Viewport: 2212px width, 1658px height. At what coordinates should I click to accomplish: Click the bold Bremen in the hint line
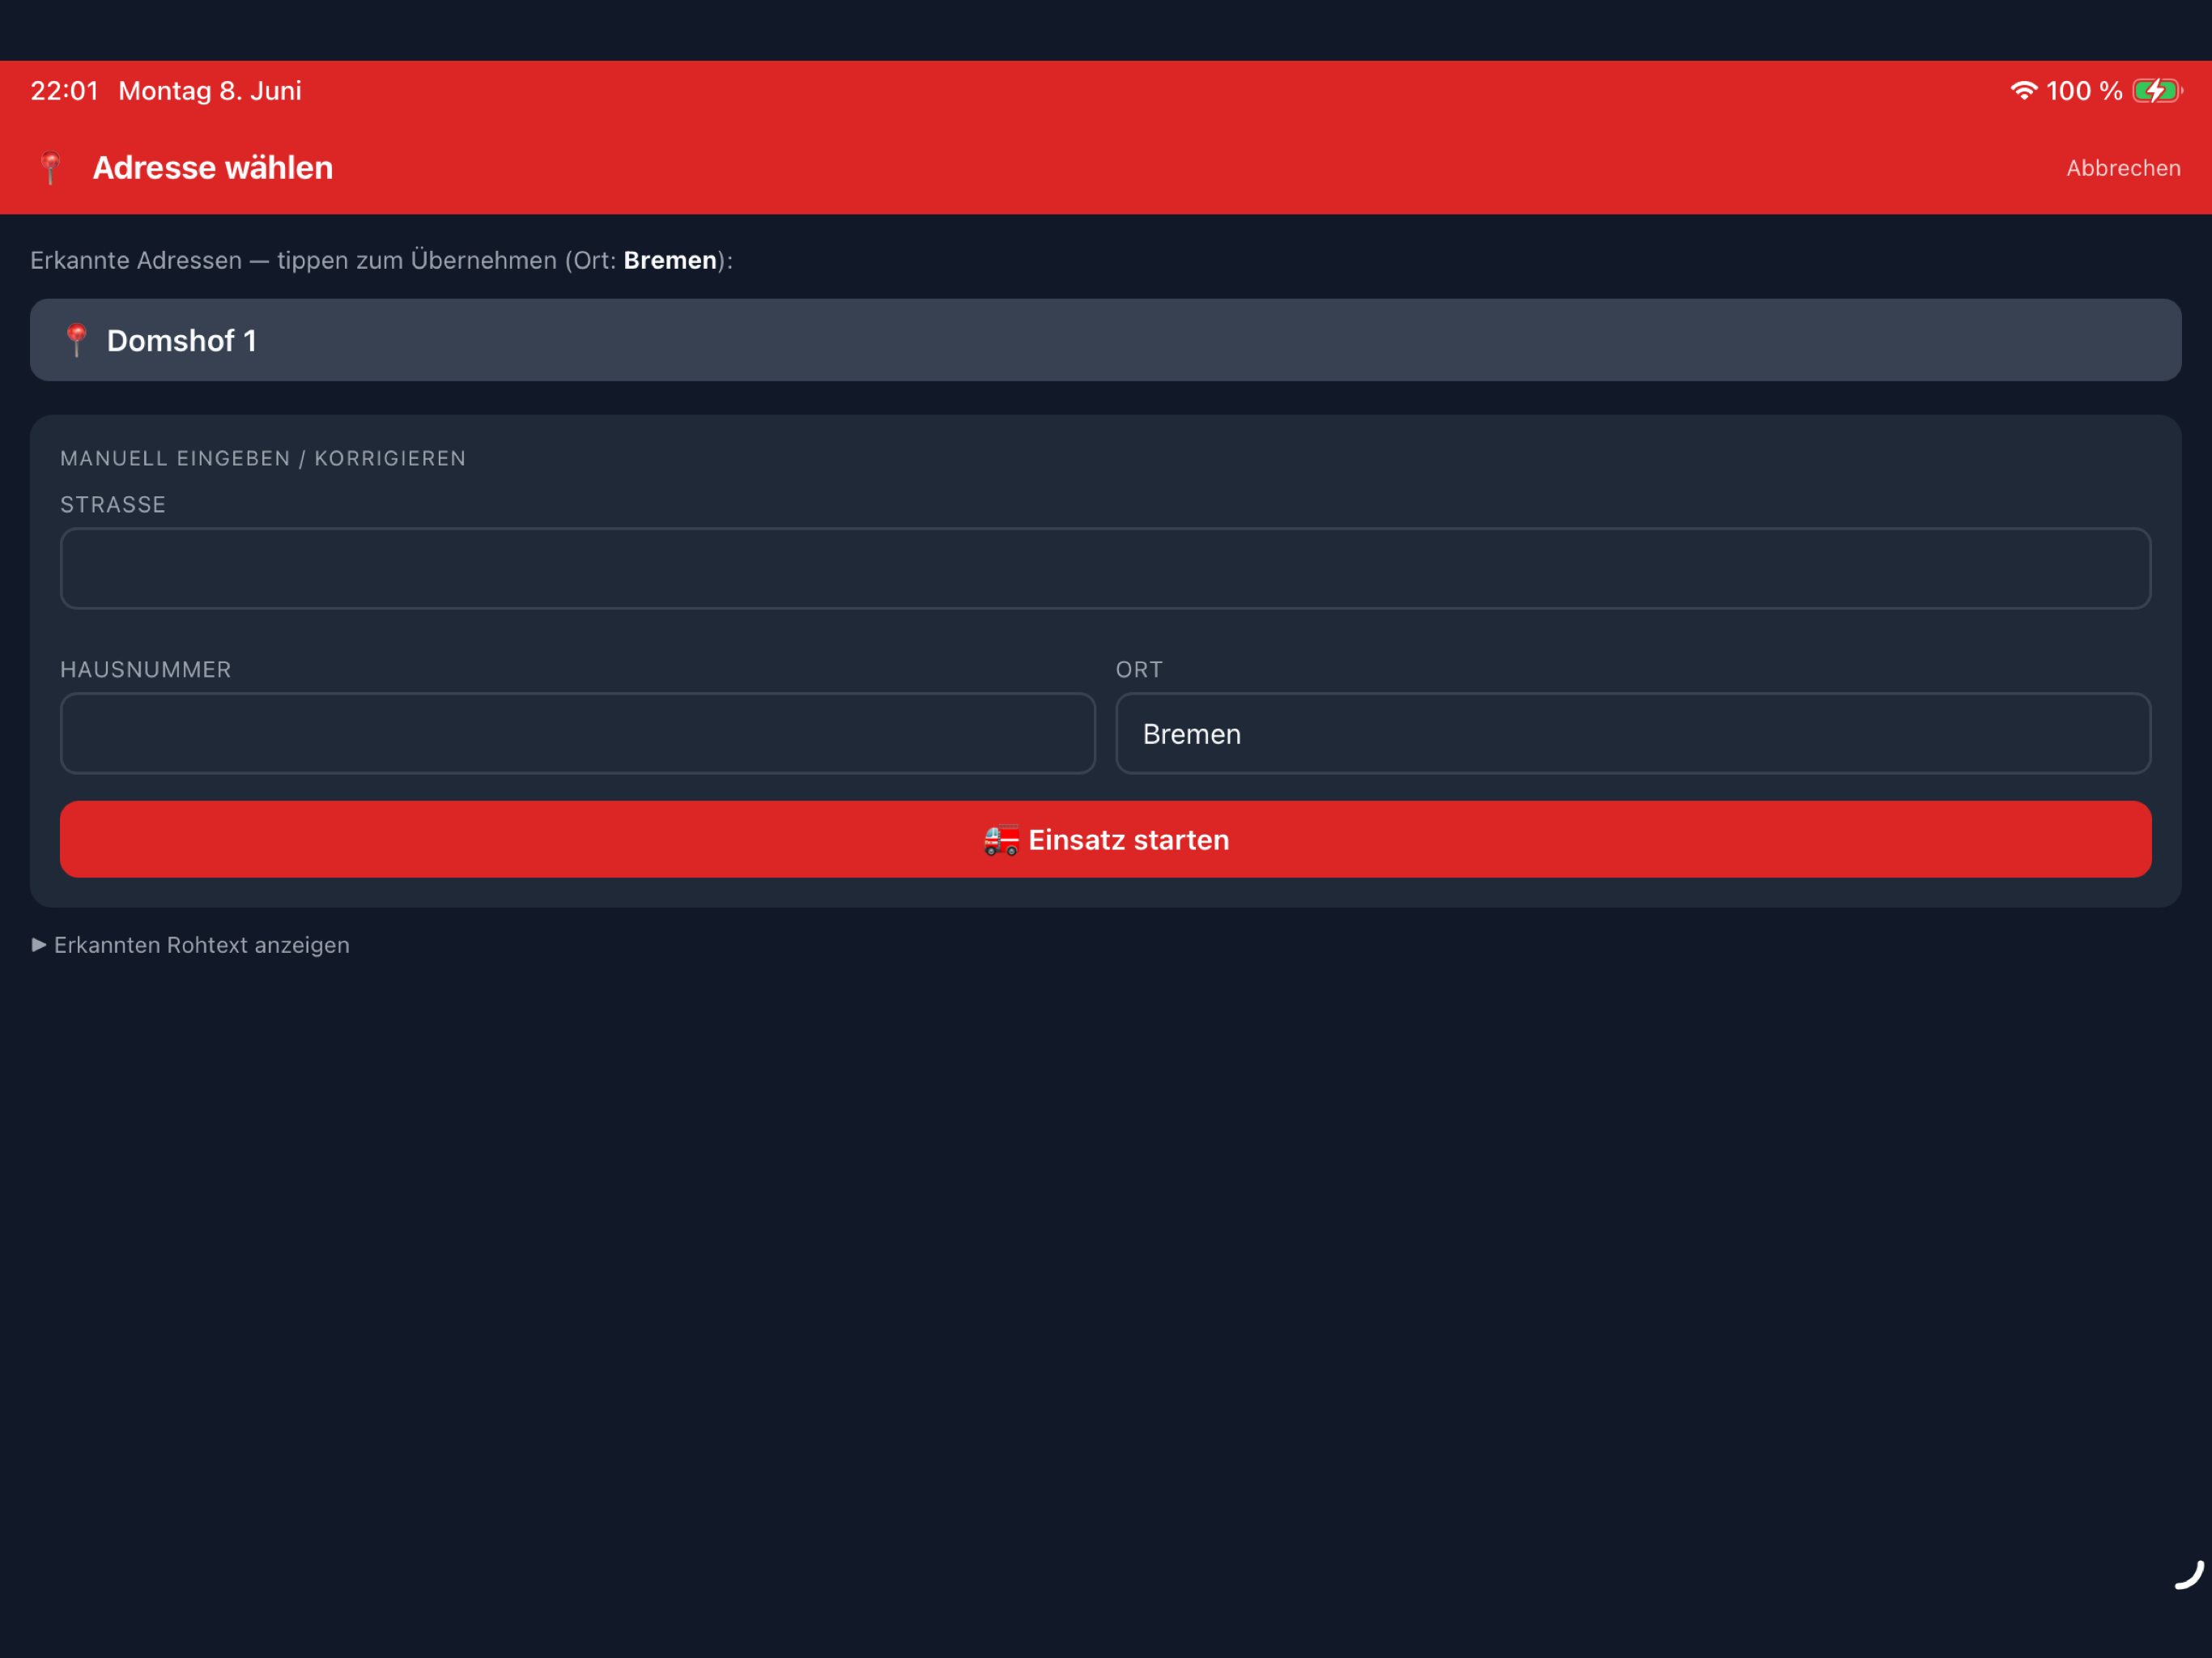pyautogui.click(x=670, y=260)
